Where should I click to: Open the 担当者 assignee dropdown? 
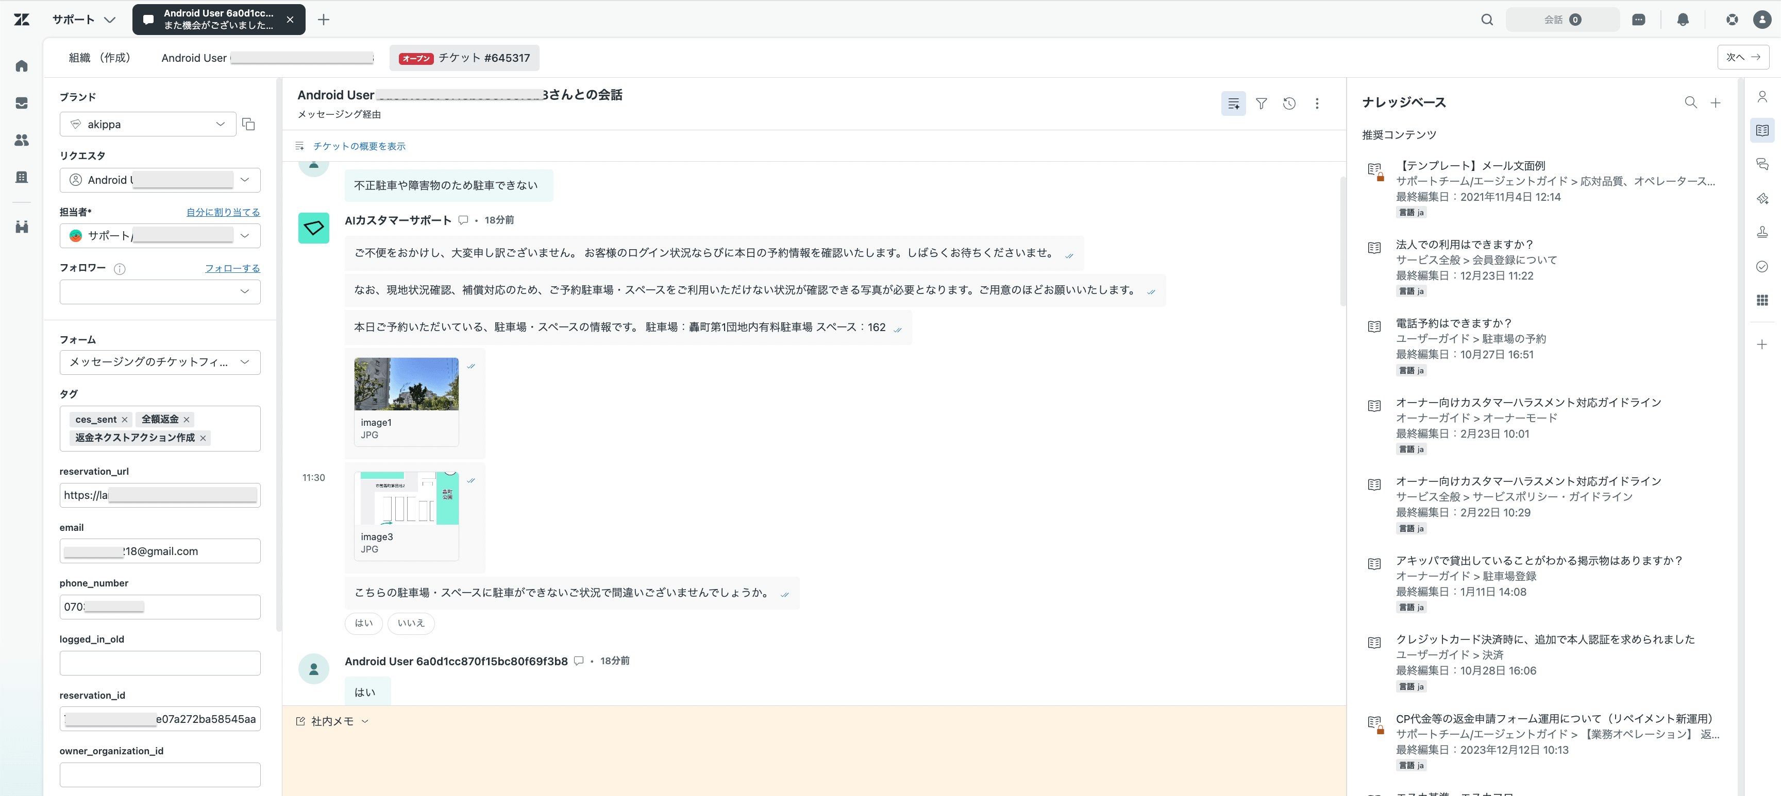(160, 236)
